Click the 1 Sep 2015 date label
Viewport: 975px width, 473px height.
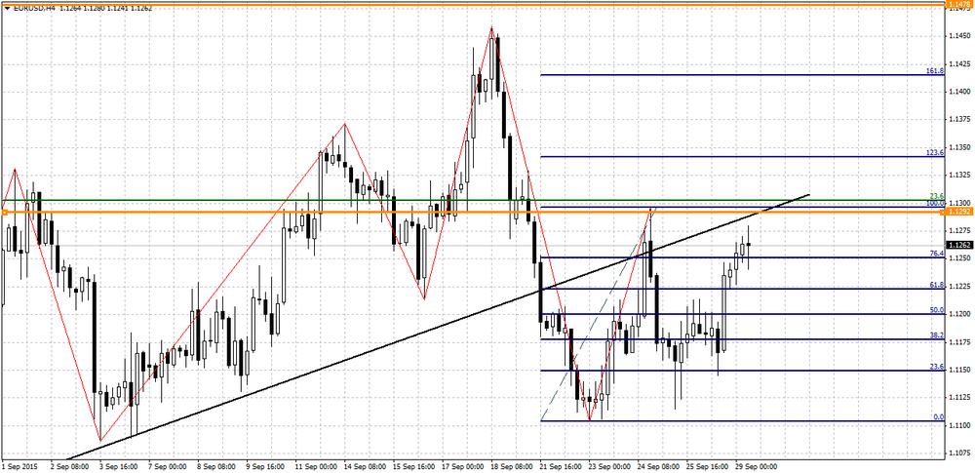coord(19,465)
